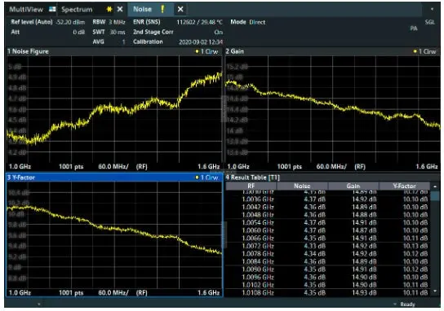The image size is (444, 311).
Task: Select the 2 Gain window title
Action: click(235, 51)
